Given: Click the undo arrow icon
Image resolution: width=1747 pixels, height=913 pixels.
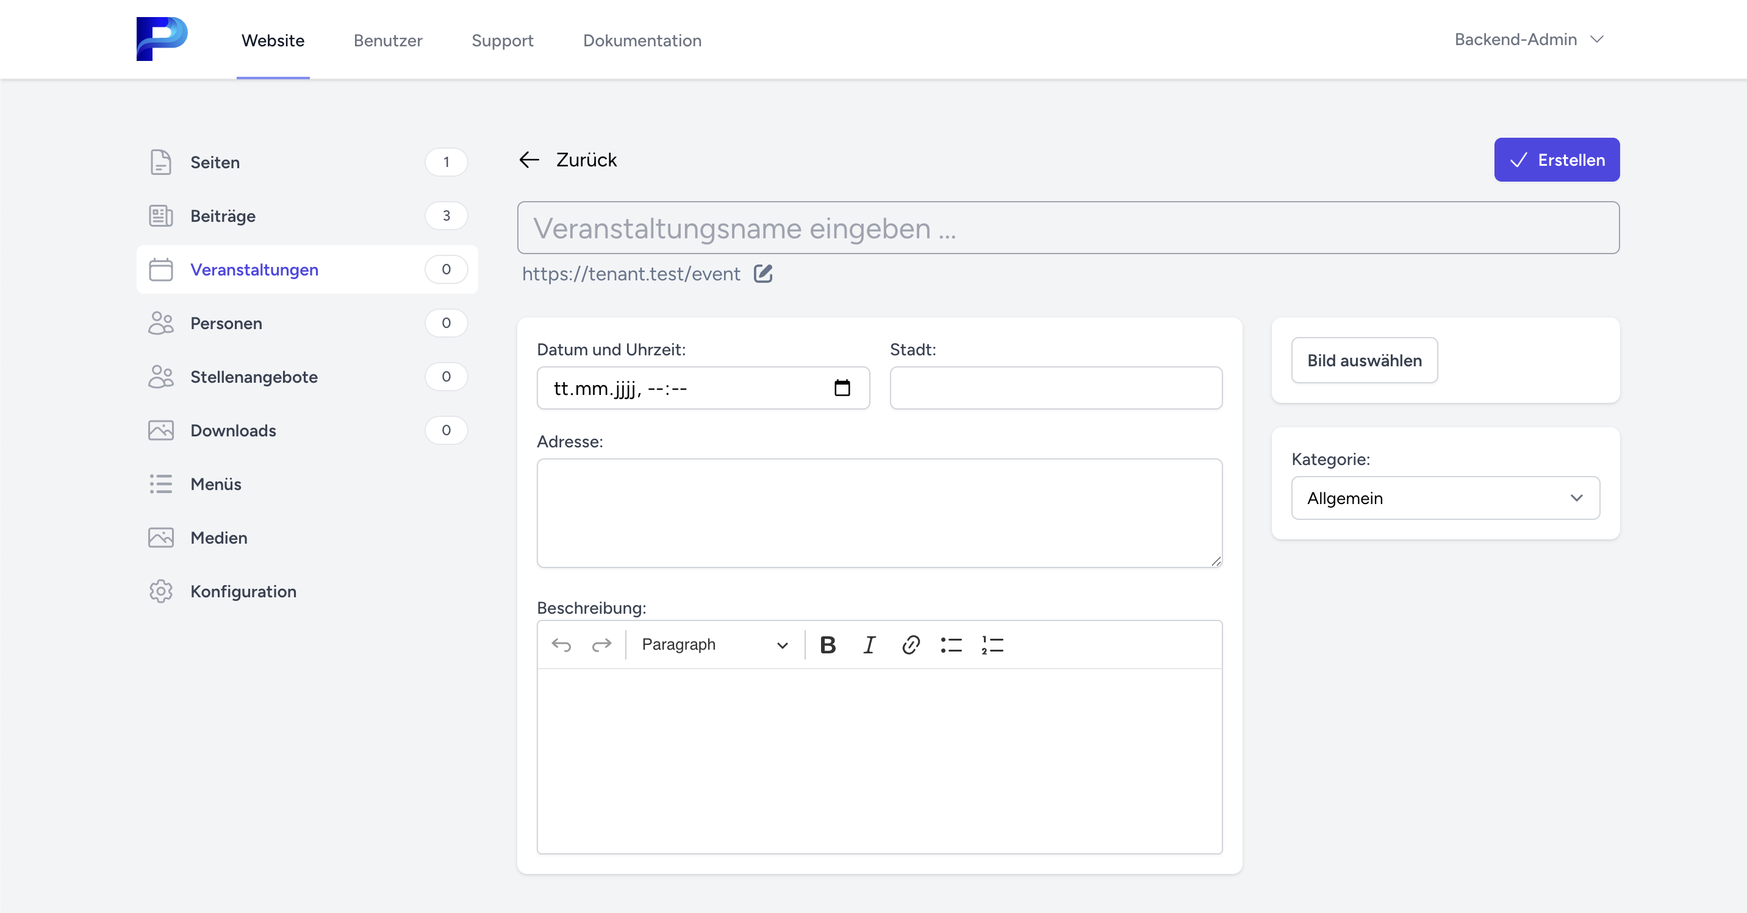Looking at the screenshot, I should [561, 645].
